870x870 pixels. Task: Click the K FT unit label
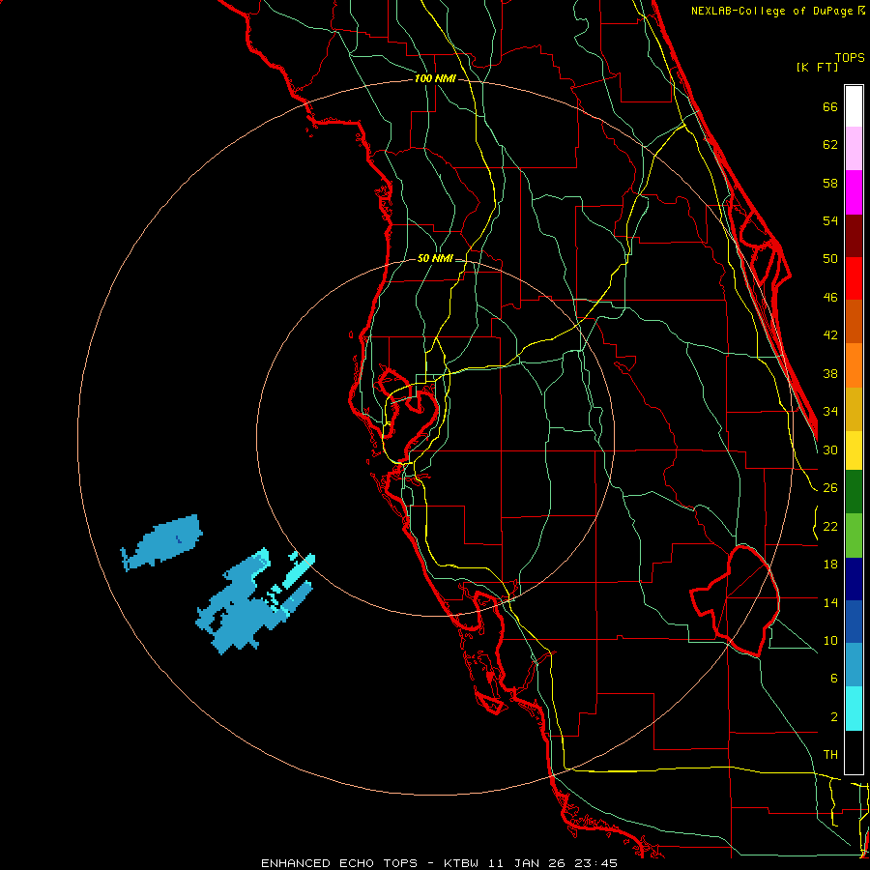[817, 68]
